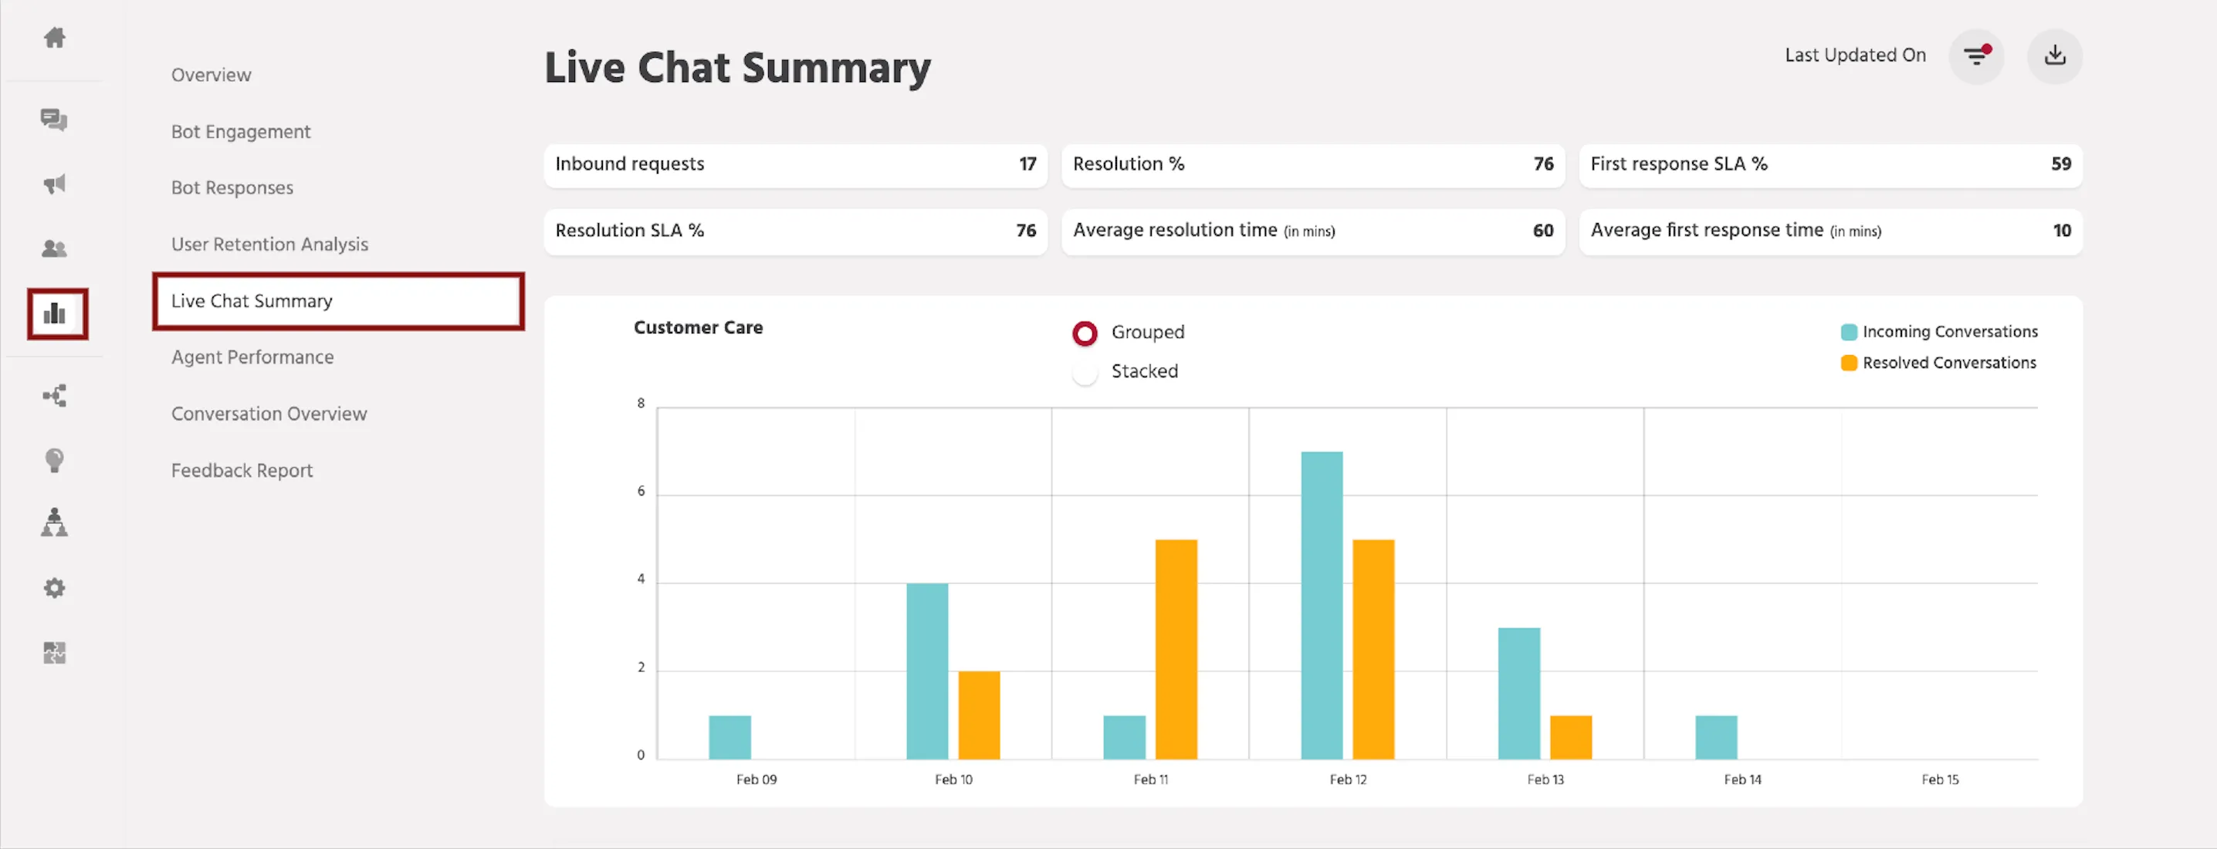Go to Agent Performance menu item
The image size is (2217, 849).
[252, 357]
